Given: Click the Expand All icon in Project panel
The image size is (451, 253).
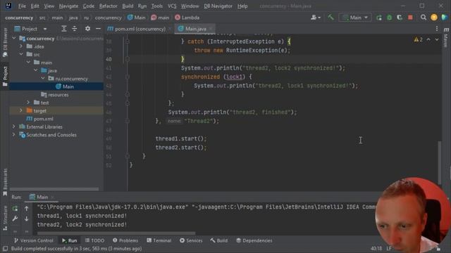Looking at the screenshot, I should coord(64,29).
